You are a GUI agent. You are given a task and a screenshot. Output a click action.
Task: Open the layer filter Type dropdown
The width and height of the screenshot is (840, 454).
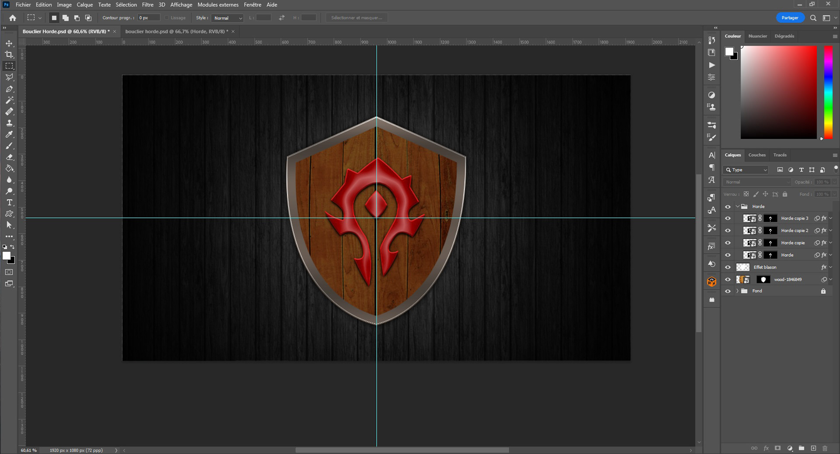click(x=746, y=170)
